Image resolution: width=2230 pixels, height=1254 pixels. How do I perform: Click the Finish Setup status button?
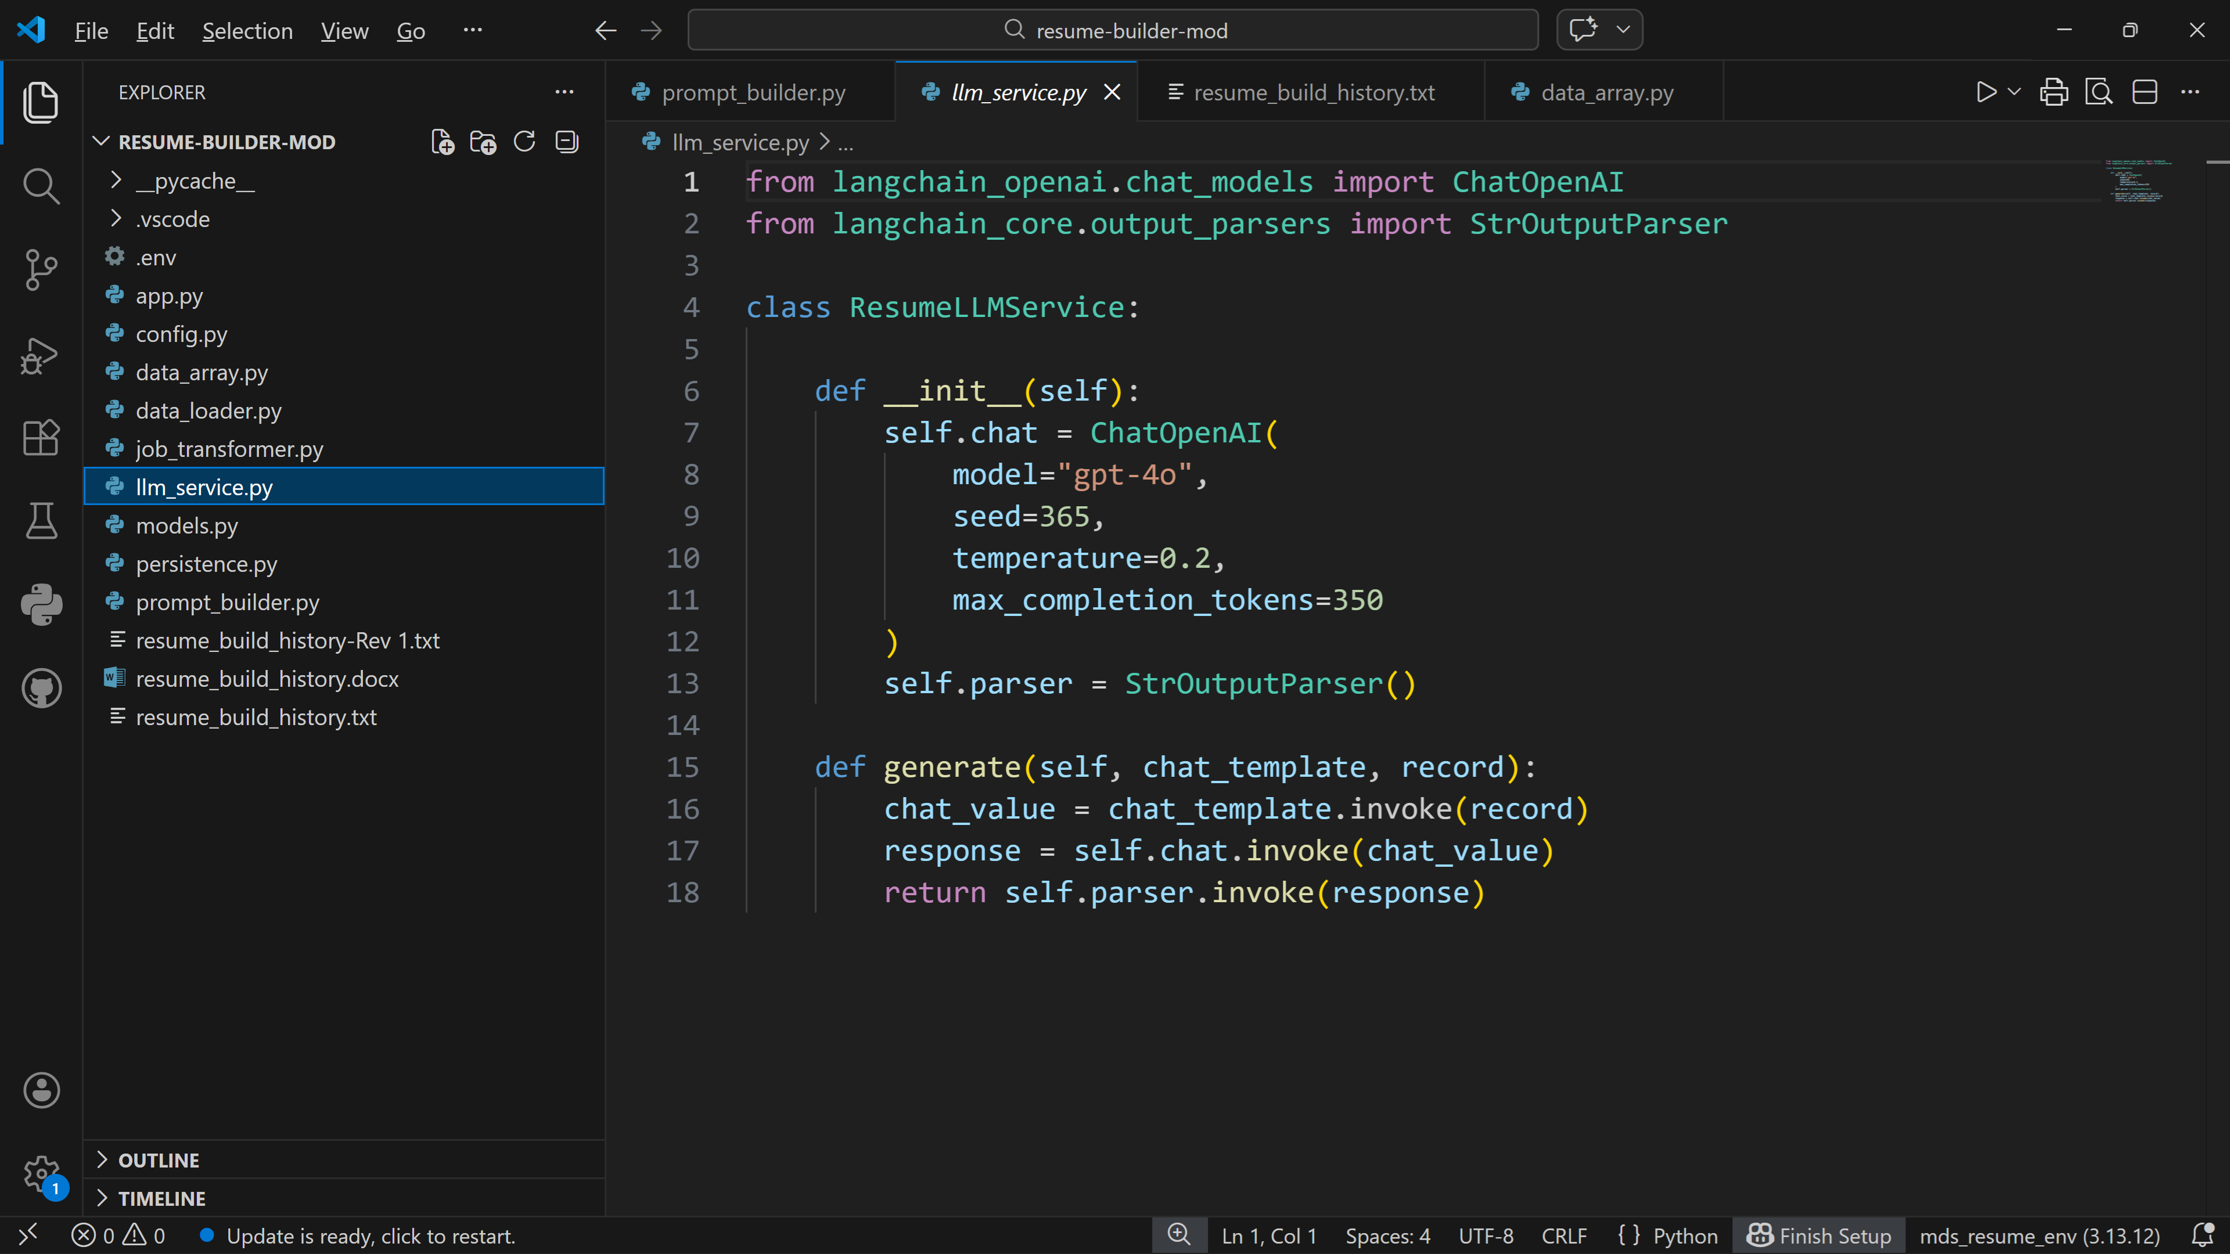[1818, 1236]
